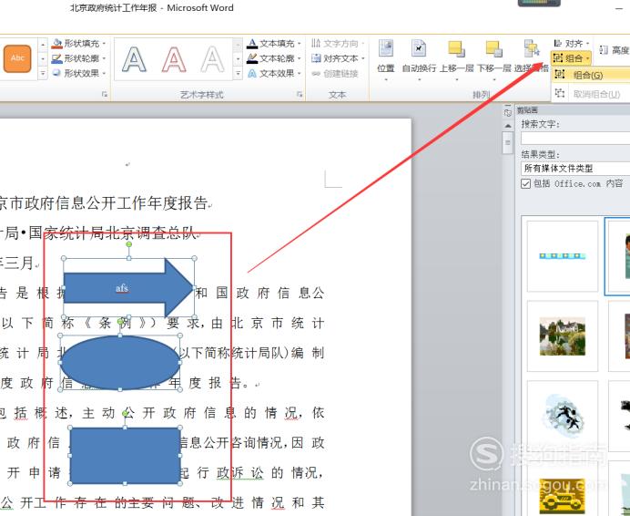Open the Shape Fill (形状填充) menu

pos(79,43)
